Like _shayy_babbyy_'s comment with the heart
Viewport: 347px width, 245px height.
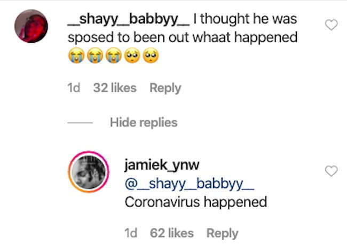click(x=332, y=25)
